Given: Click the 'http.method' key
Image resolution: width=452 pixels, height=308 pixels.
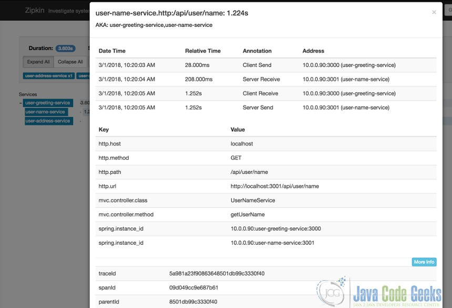Looking at the screenshot, I should (x=114, y=158).
